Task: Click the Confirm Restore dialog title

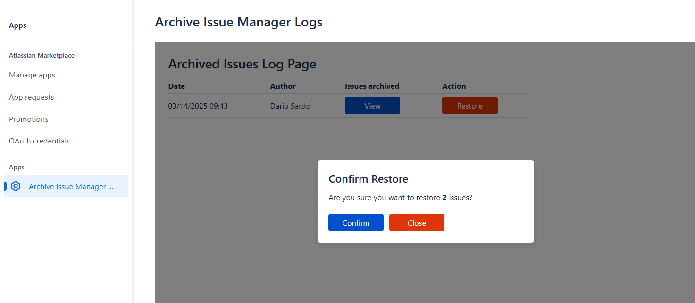Action: point(368,179)
